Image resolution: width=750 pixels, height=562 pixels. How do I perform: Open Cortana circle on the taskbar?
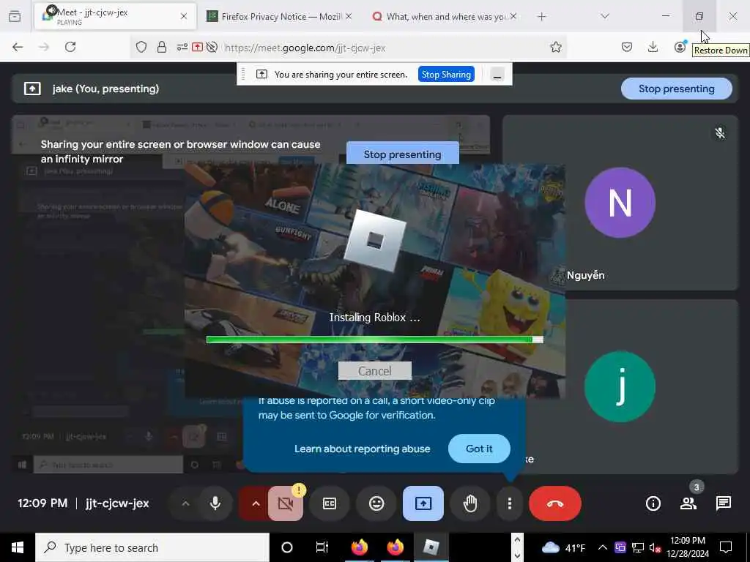pyautogui.click(x=287, y=547)
